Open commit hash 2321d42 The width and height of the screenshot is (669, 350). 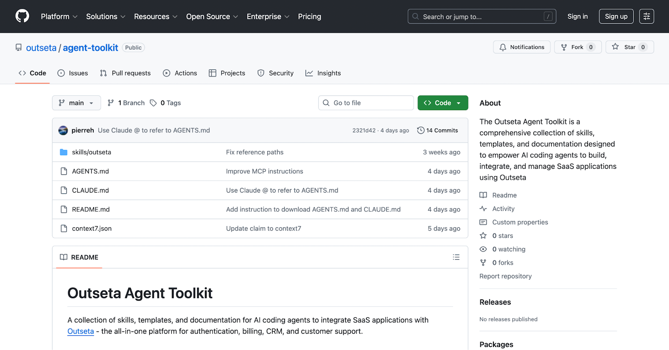(364, 131)
